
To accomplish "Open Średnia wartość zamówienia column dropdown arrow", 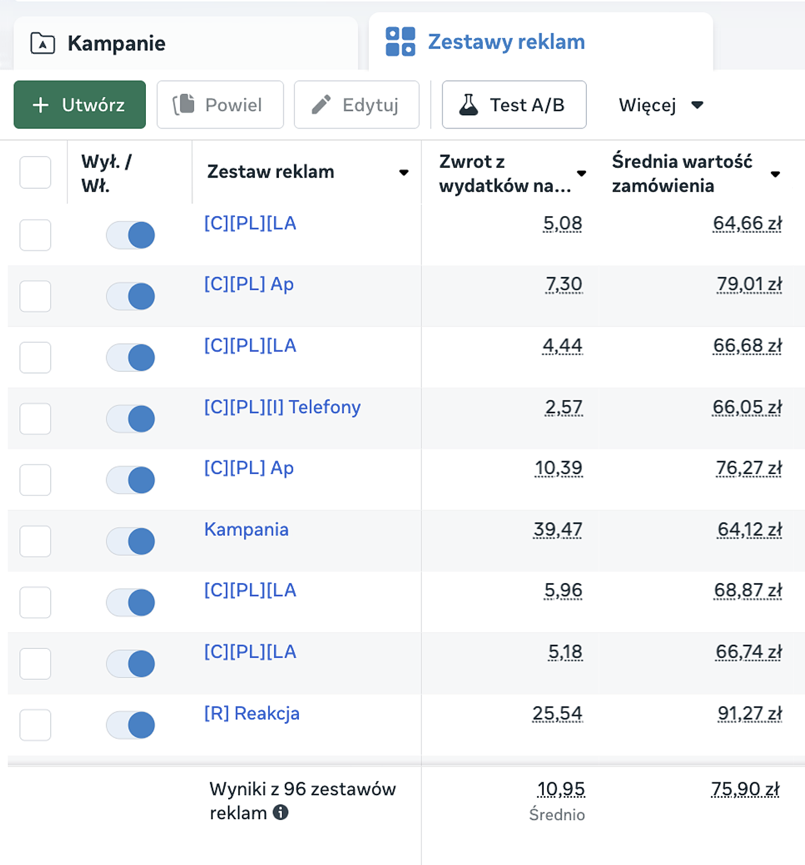I will click(x=775, y=174).
